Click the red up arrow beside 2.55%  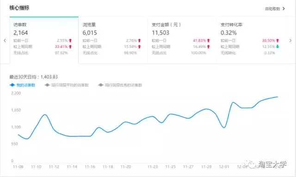coord(70,41)
